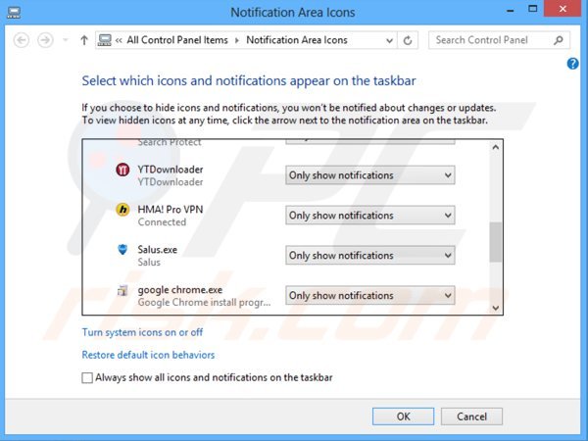Open help via blue question mark icon
The width and height of the screenshot is (588, 441).
(572, 64)
